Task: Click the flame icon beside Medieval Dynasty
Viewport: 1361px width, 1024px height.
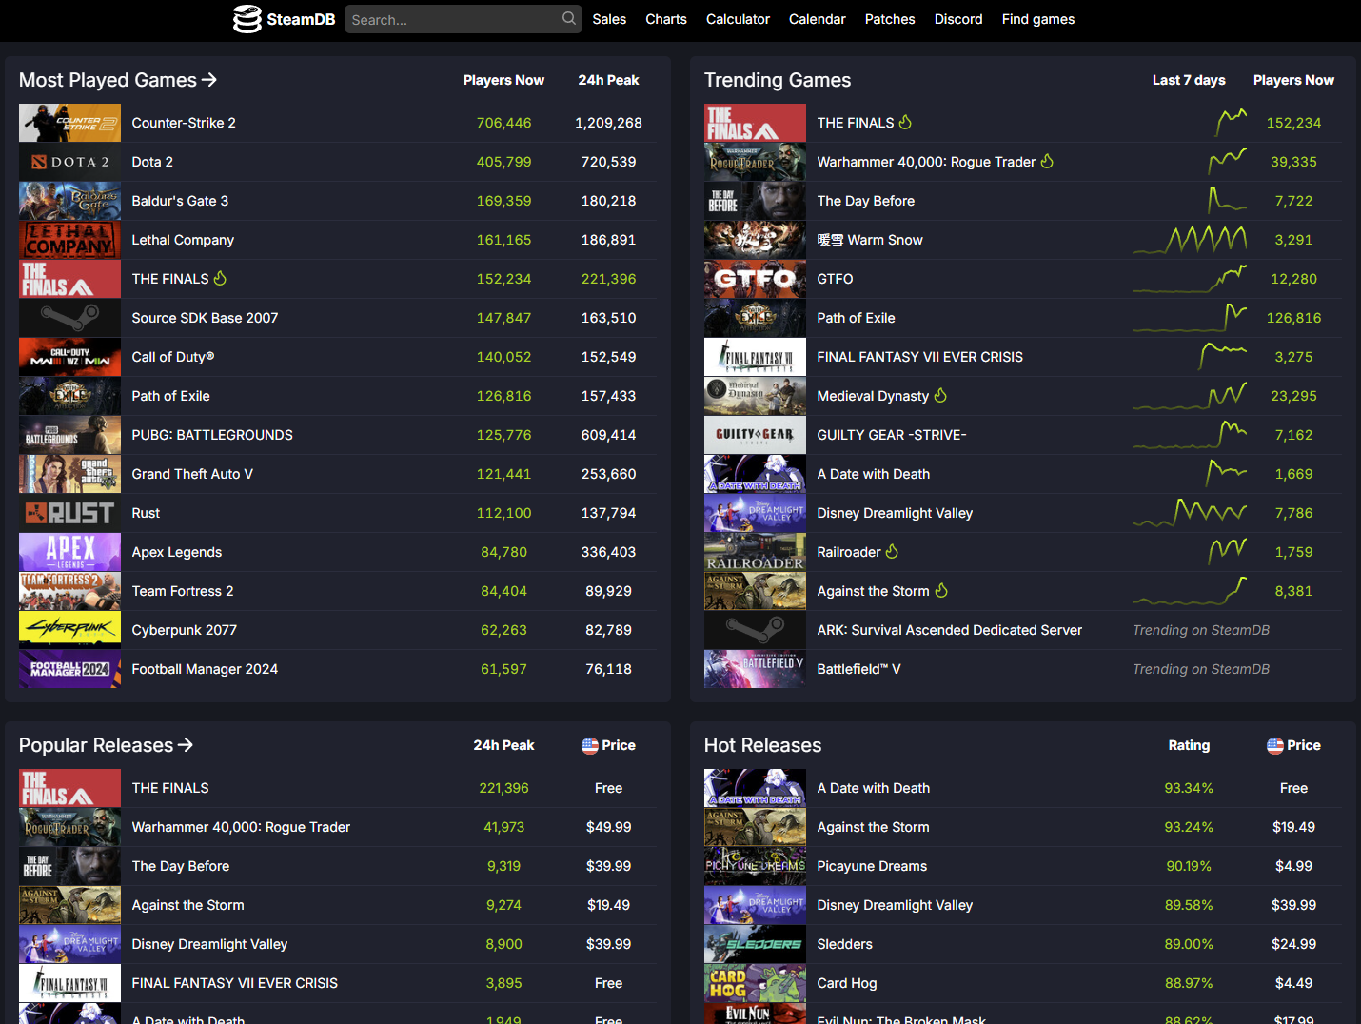Action: pyautogui.click(x=940, y=395)
